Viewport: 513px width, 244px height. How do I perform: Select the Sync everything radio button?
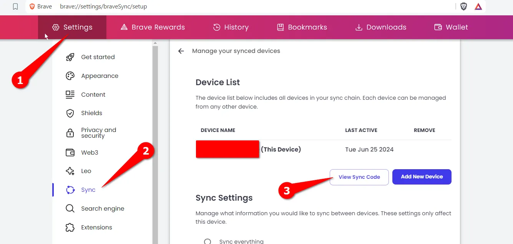pos(208,242)
